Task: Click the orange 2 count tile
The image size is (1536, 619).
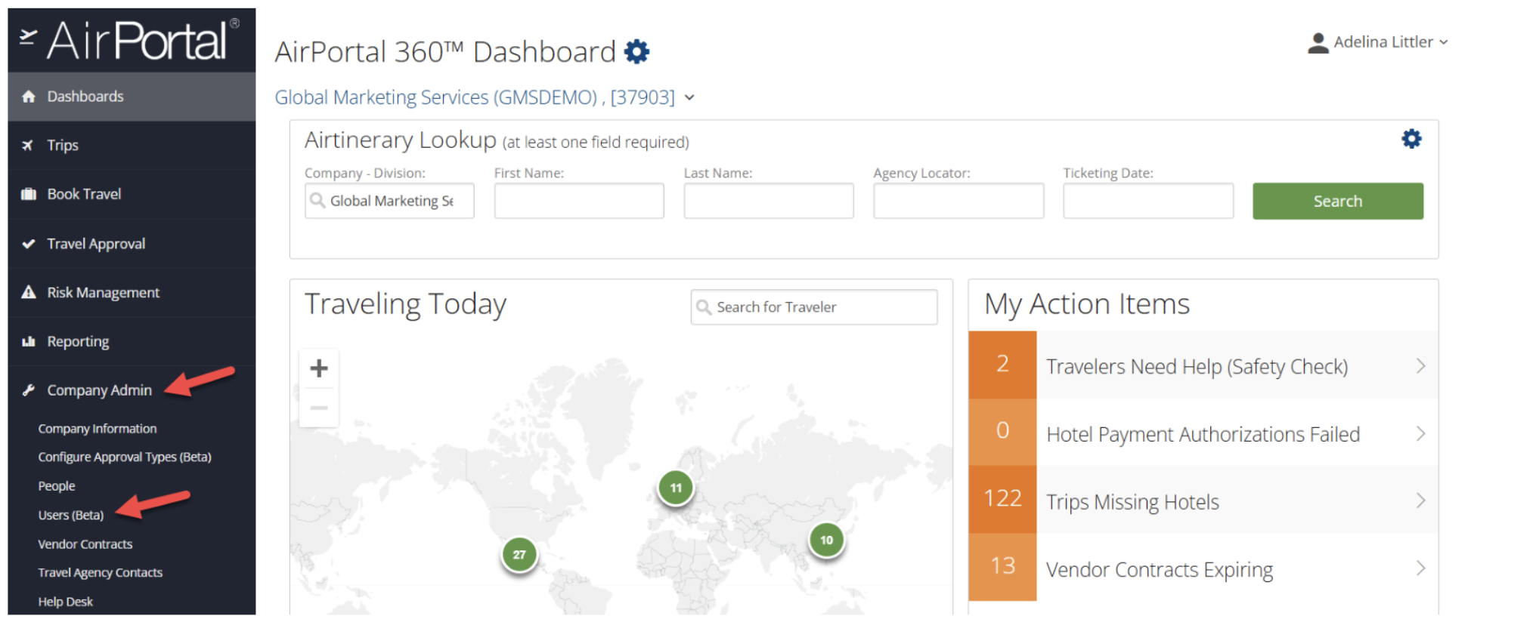Action: pyautogui.click(x=1002, y=365)
